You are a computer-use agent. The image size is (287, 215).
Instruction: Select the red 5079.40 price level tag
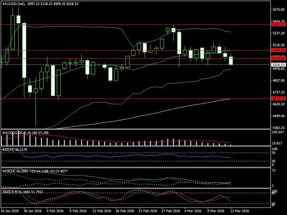tap(278, 58)
